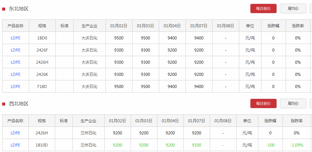Open LDPE link for 1810D row
This screenshot has width=312, height=152.
coord(15,145)
